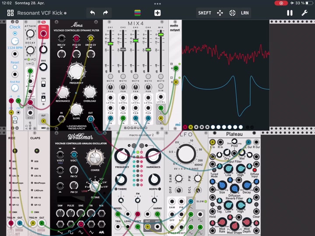Image resolution: width=315 pixels, height=236 pixels.
Task: Click Alma RES CV input jack
Action: (62, 38)
